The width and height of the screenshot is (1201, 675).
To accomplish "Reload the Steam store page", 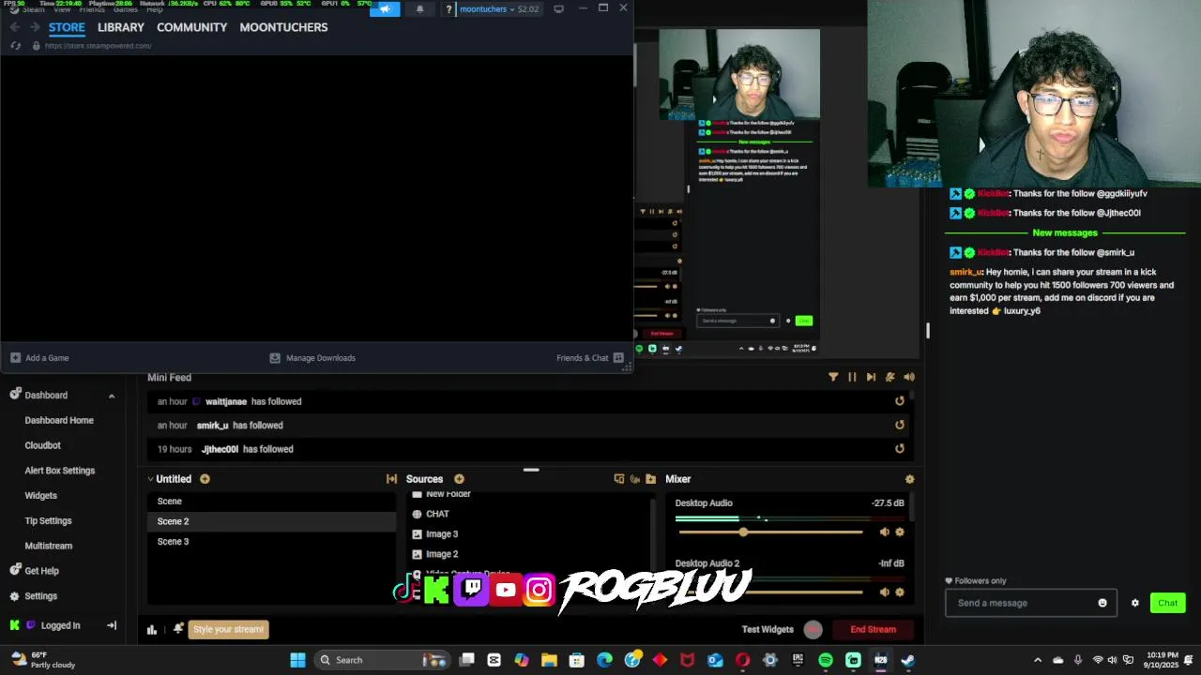I will (x=15, y=45).
